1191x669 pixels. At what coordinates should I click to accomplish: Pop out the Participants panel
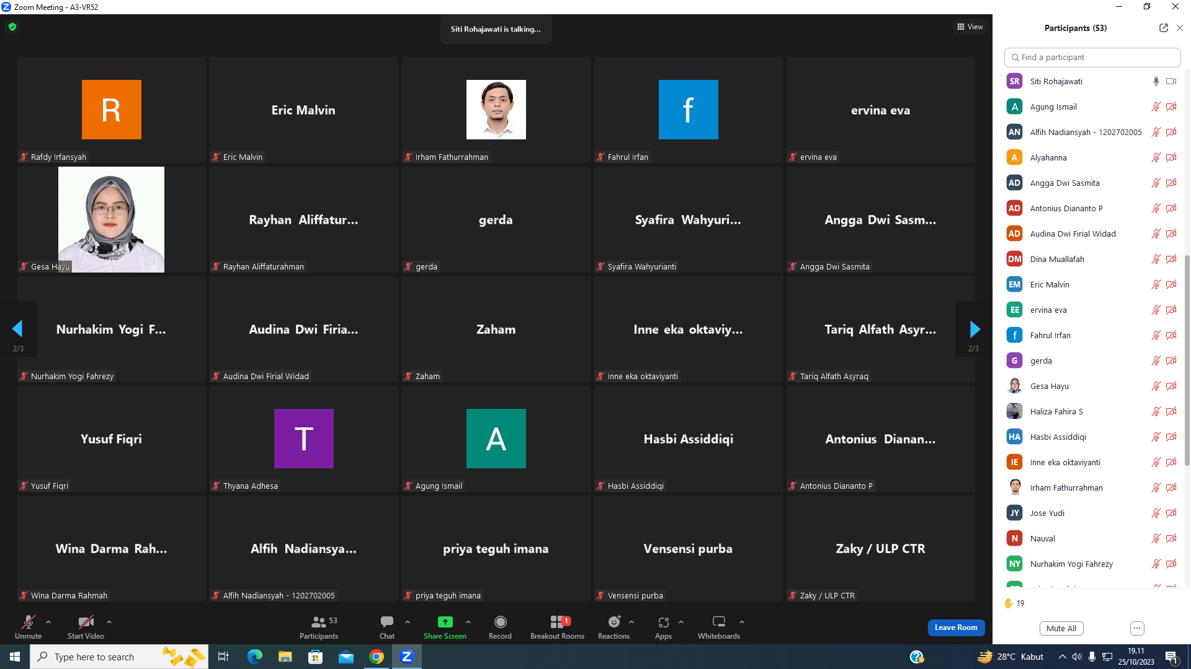[1163, 28]
